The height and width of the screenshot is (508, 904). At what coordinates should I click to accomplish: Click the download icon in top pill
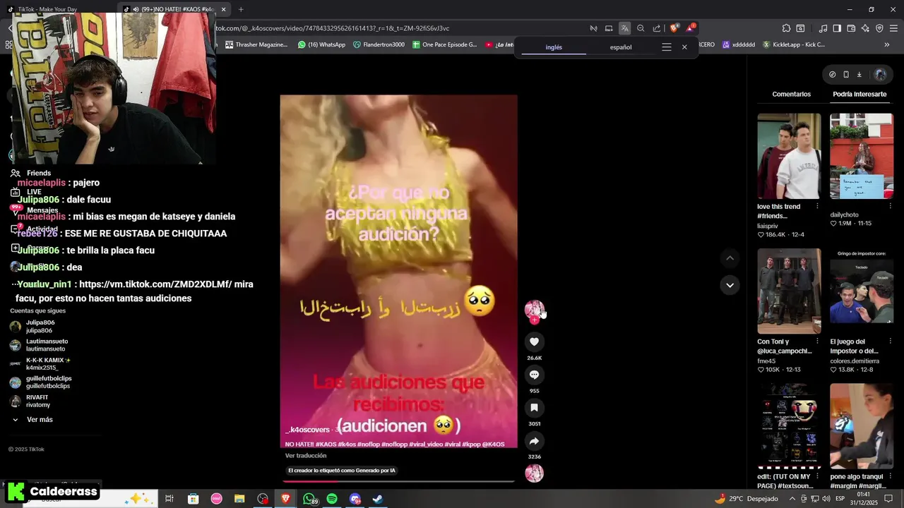860,74
